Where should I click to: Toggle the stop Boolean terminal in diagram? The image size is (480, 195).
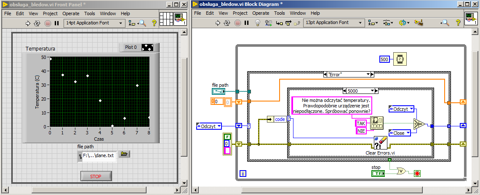coord(377,174)
